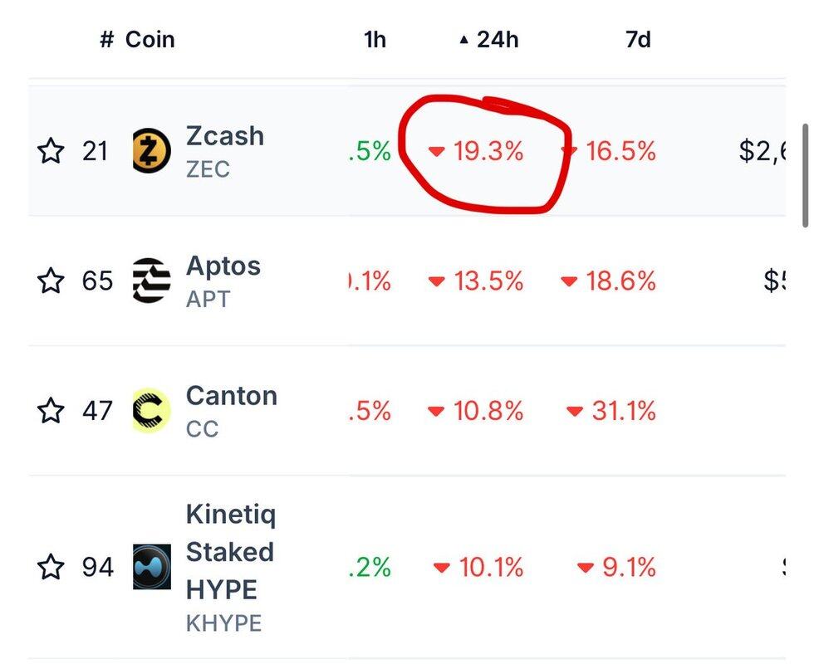This screenshot has width=814, height=664.
Task: Star the Kinetiq Staked HYPE row
Action: [x=51, y=567]
